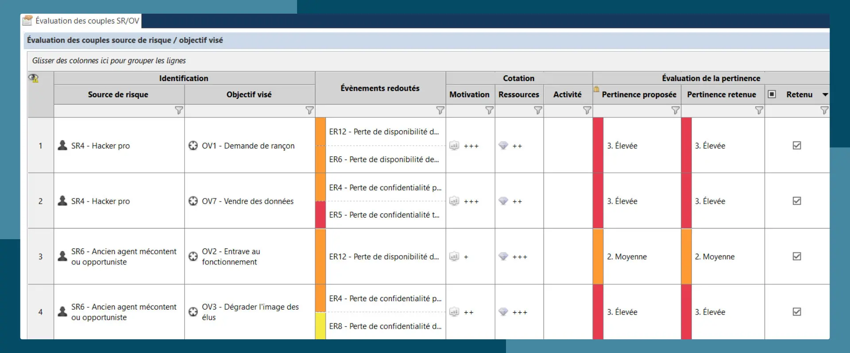The height and width of the screenshot is (353, 850).
Task: Open filter for Pertinence proposée column
Action: pos(675,110)
